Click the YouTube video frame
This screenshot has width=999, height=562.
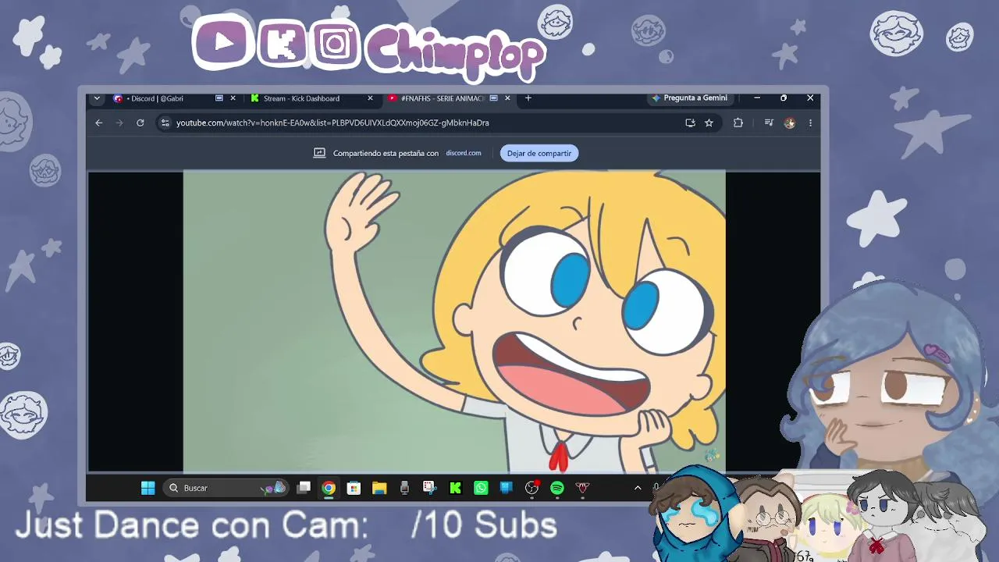tap(454, 322)
